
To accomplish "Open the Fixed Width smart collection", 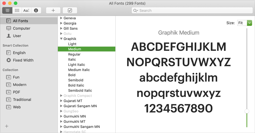I will coord(23,60).
